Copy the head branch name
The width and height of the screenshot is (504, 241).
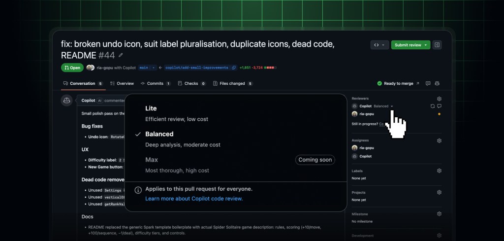[x=234, y=68]
